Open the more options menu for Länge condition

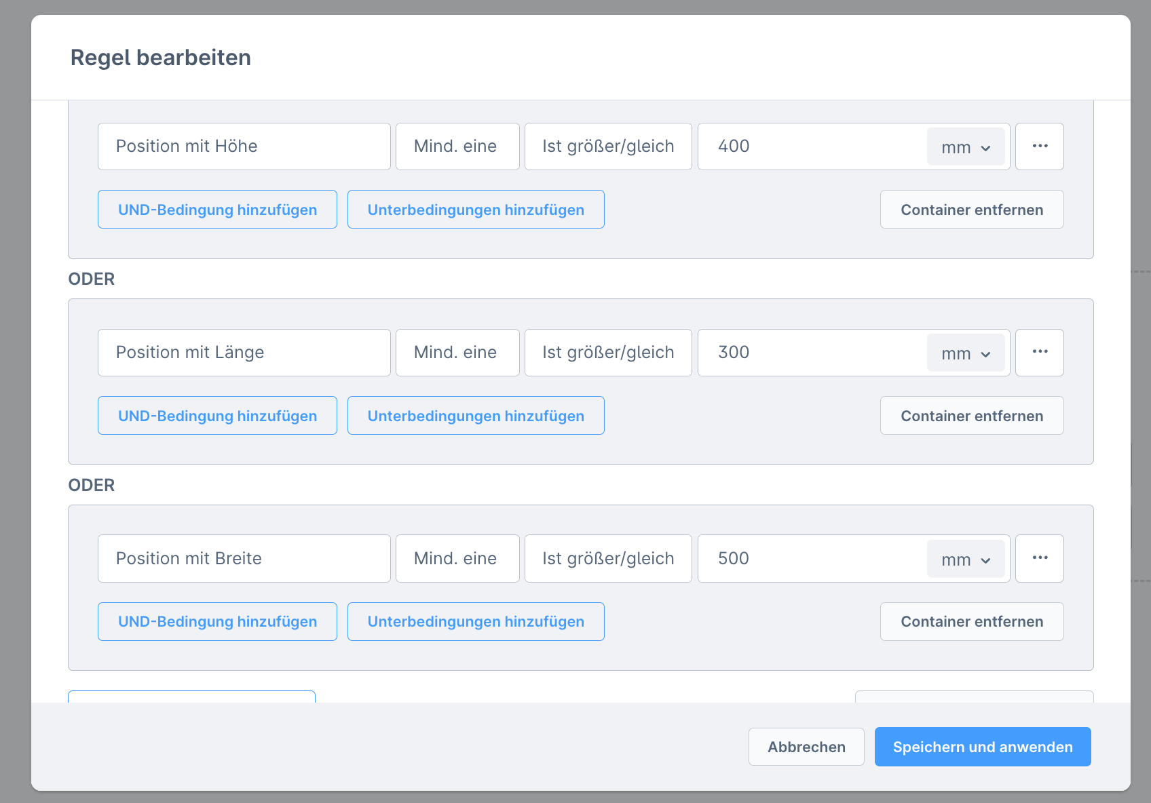click(x=1039, y=353)
